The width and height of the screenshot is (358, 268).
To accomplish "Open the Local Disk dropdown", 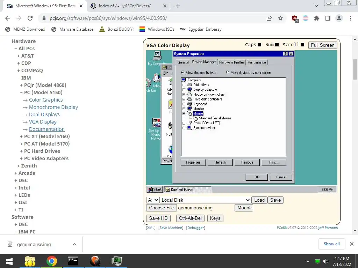I will point(206,200).
